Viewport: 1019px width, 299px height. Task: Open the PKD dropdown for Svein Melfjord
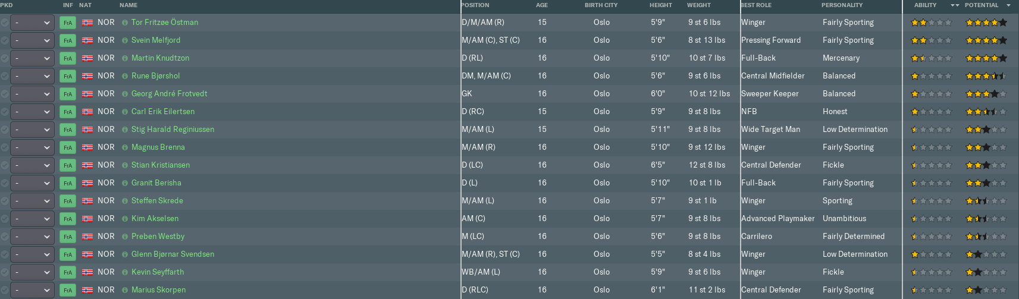pos(33,40)
